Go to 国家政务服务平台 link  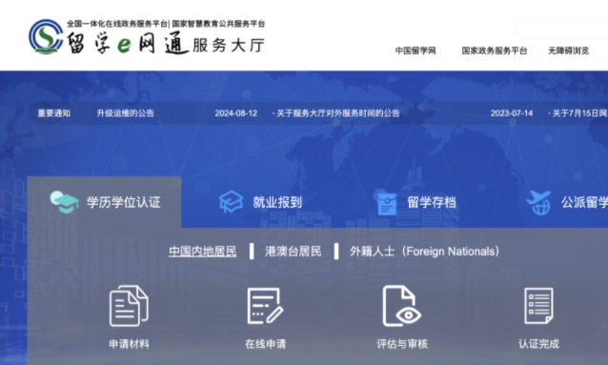click(495, 51)
